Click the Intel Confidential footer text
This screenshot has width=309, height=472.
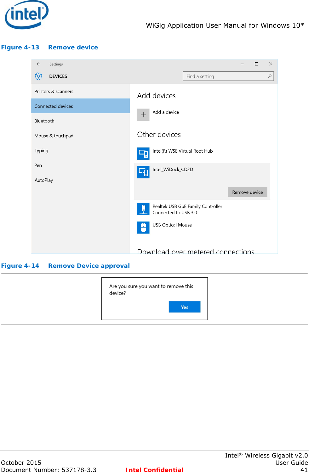click(x=154, y=469)
